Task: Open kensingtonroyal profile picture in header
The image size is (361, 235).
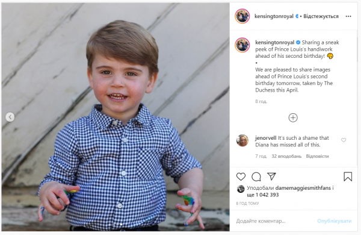Action: 242,16
